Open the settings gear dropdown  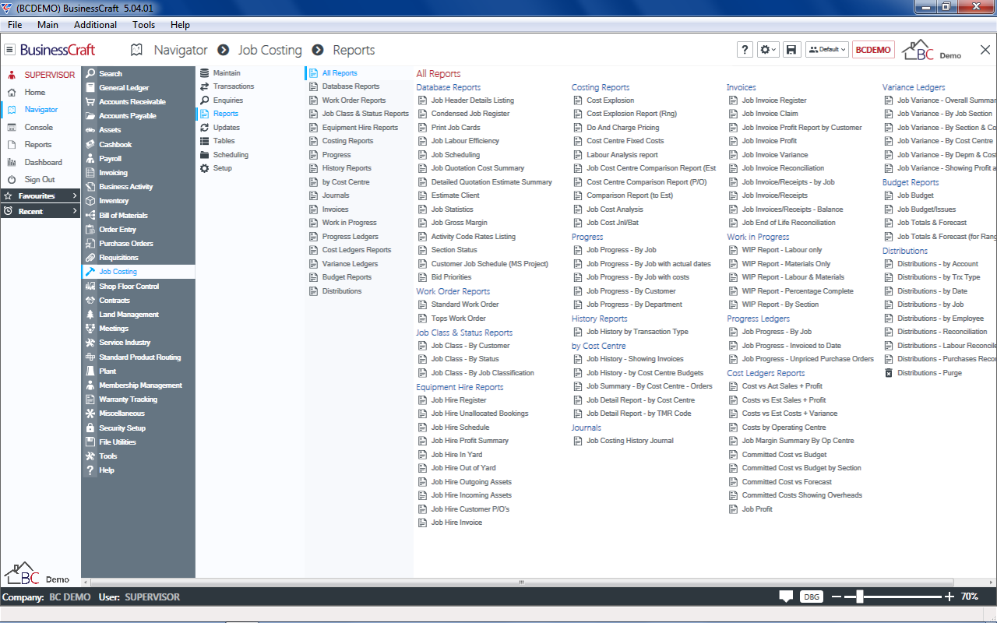[x=768, y=50]
